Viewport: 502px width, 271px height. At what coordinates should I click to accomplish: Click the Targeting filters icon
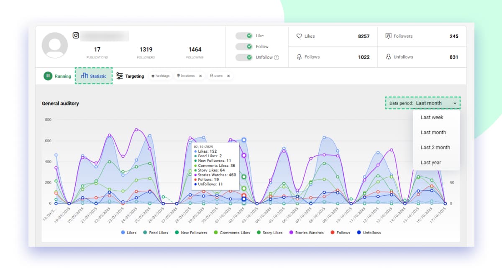point(119,76)
